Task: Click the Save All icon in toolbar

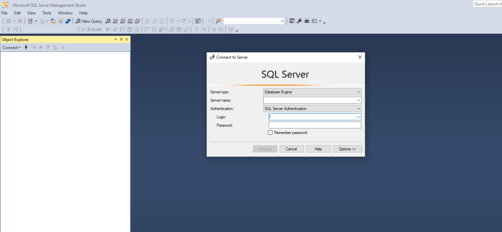Action: point(68,21)
